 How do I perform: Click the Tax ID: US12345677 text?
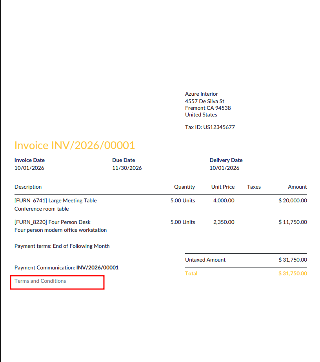click(x=210, y=127)
